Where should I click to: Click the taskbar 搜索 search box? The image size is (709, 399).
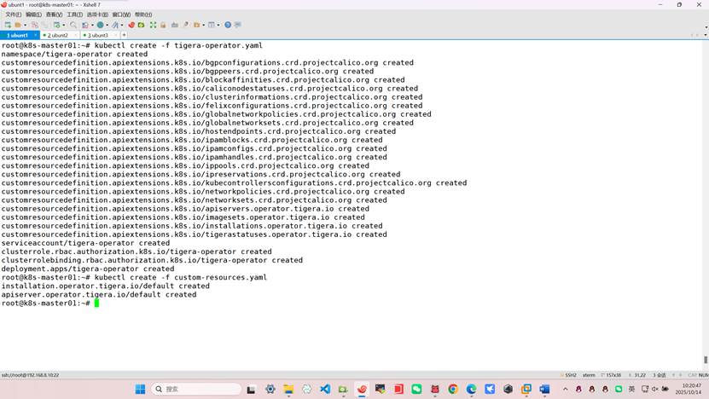tap(196, 389)
